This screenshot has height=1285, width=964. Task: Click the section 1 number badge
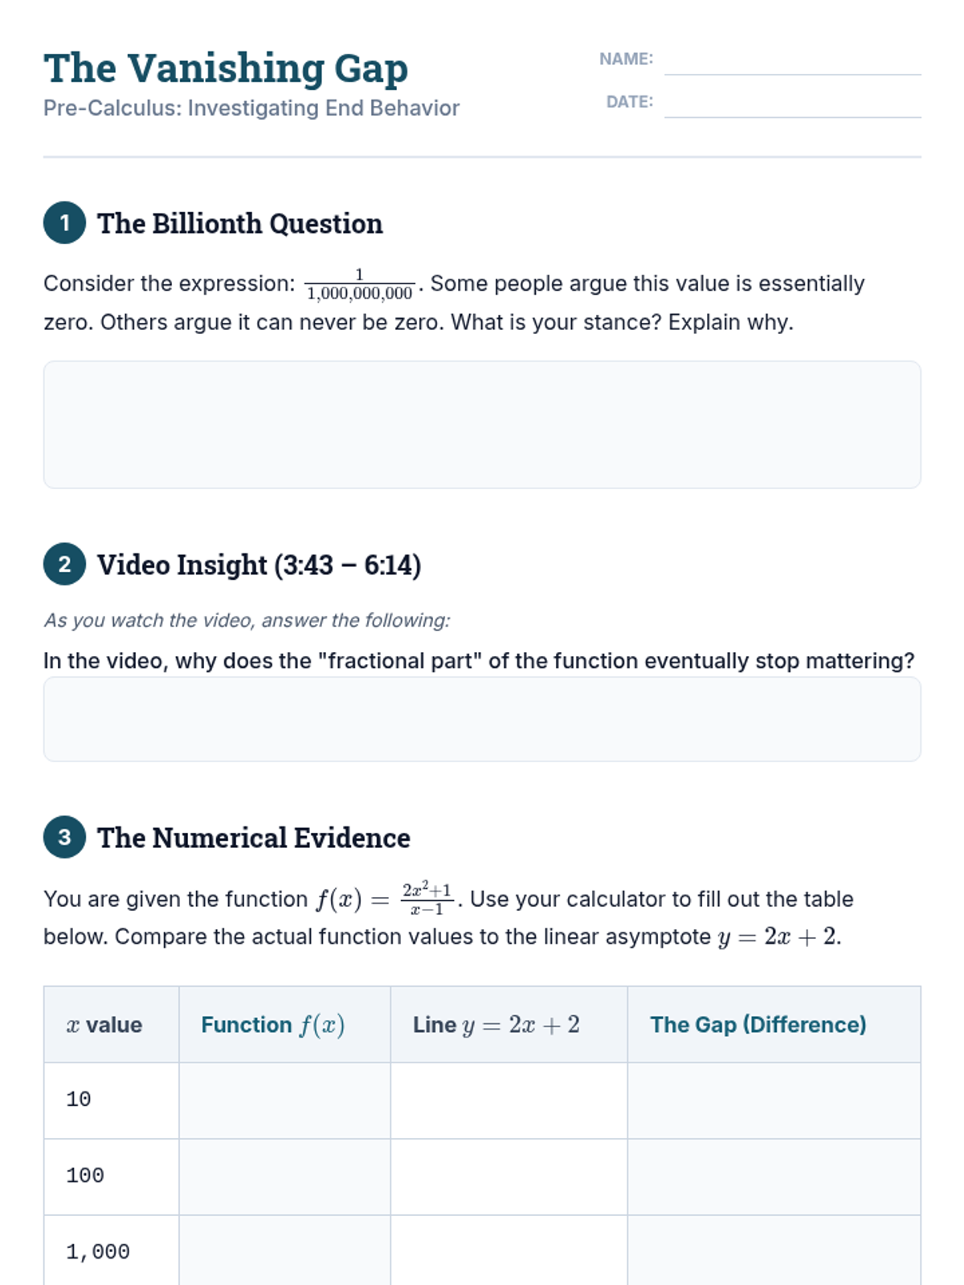tap(64, 222)
